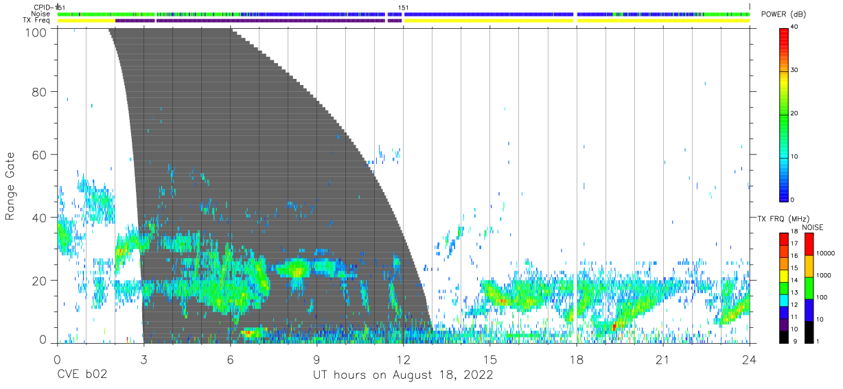Click the red block of NOISE legend
The width and height of the screenshot is (843, 389).
pos(808,244)
